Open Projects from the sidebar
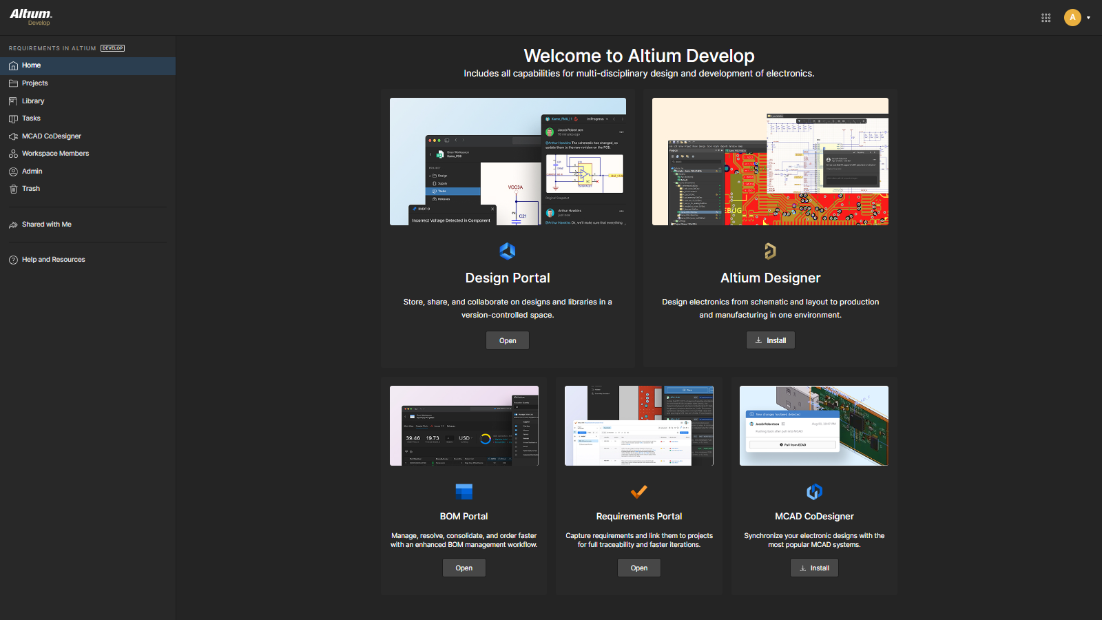The image size is (1102, 620). 34,83
